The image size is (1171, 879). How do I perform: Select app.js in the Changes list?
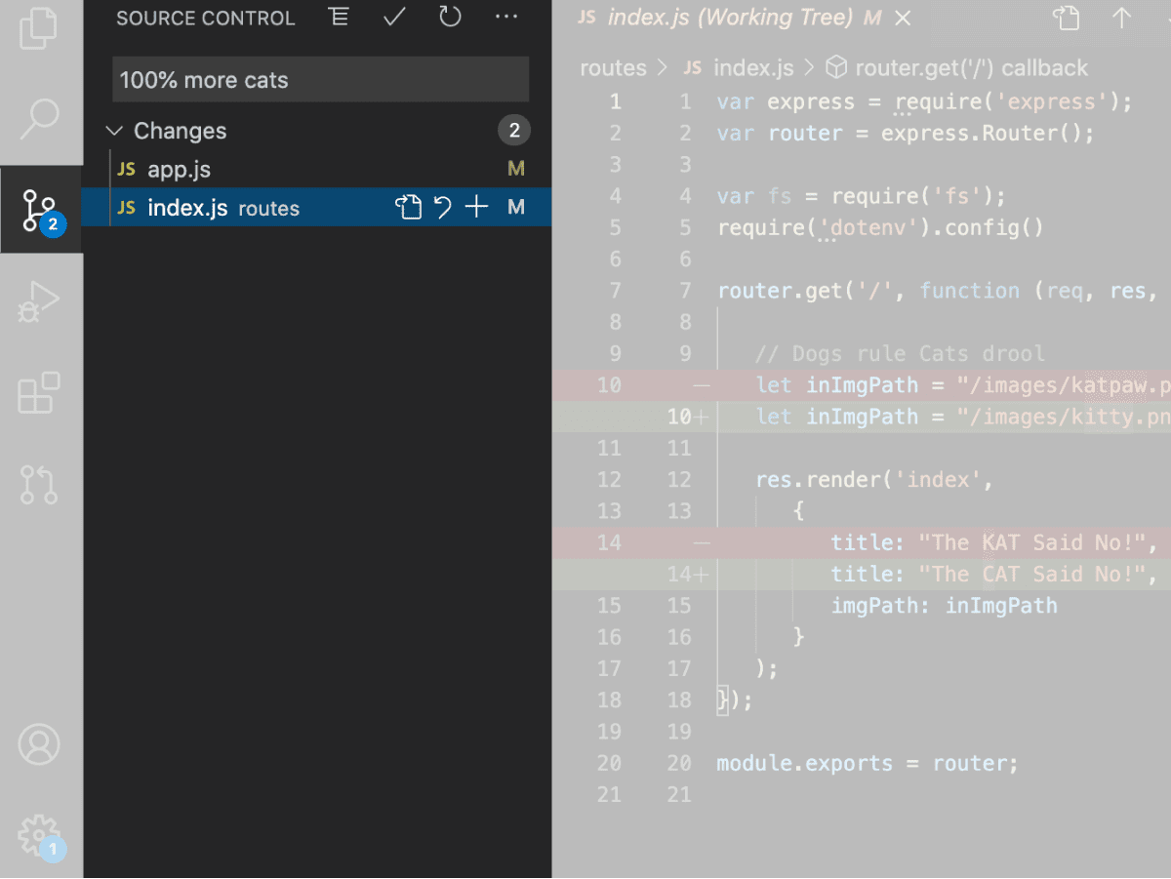click(317, 169)
